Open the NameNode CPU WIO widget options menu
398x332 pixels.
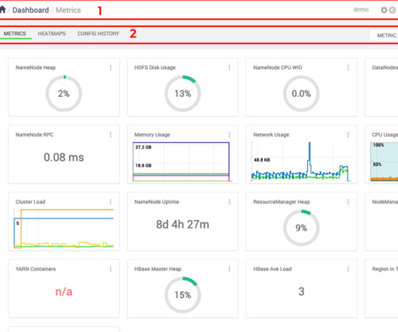348,68
